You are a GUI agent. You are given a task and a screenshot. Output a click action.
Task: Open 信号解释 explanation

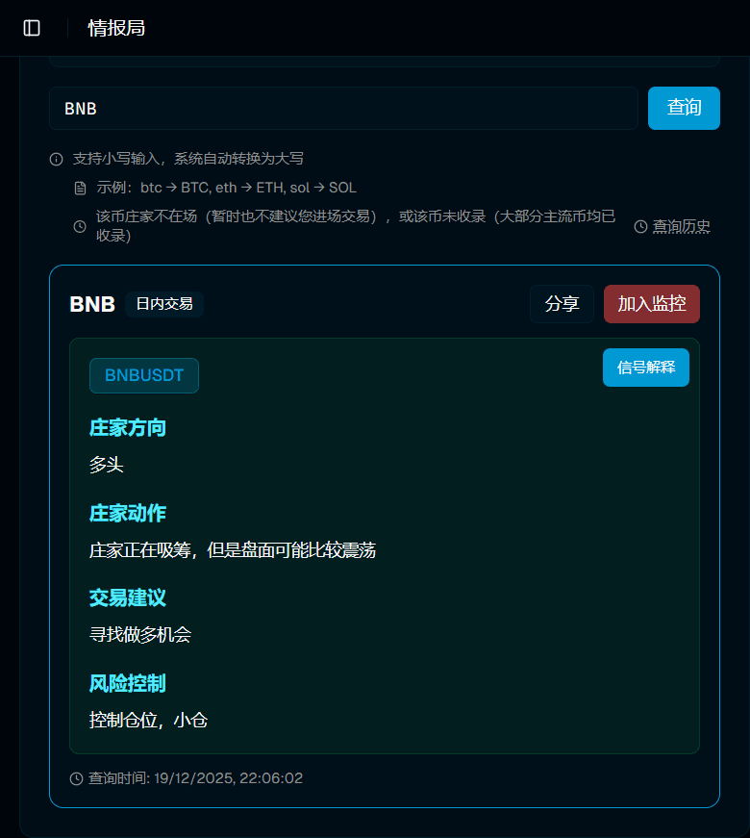coord(646,368)
